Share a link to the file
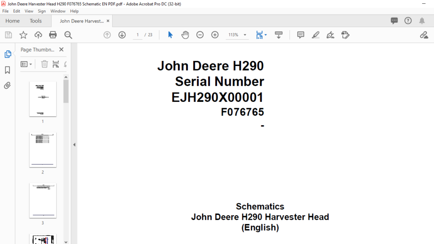 [x=424, y=35]
